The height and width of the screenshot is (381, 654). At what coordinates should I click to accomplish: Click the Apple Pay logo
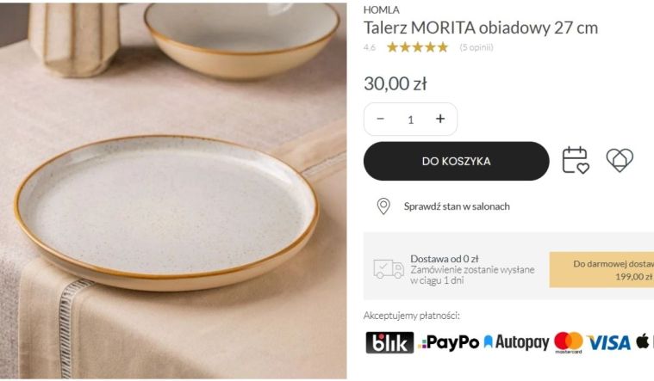[x=645, y=341]
